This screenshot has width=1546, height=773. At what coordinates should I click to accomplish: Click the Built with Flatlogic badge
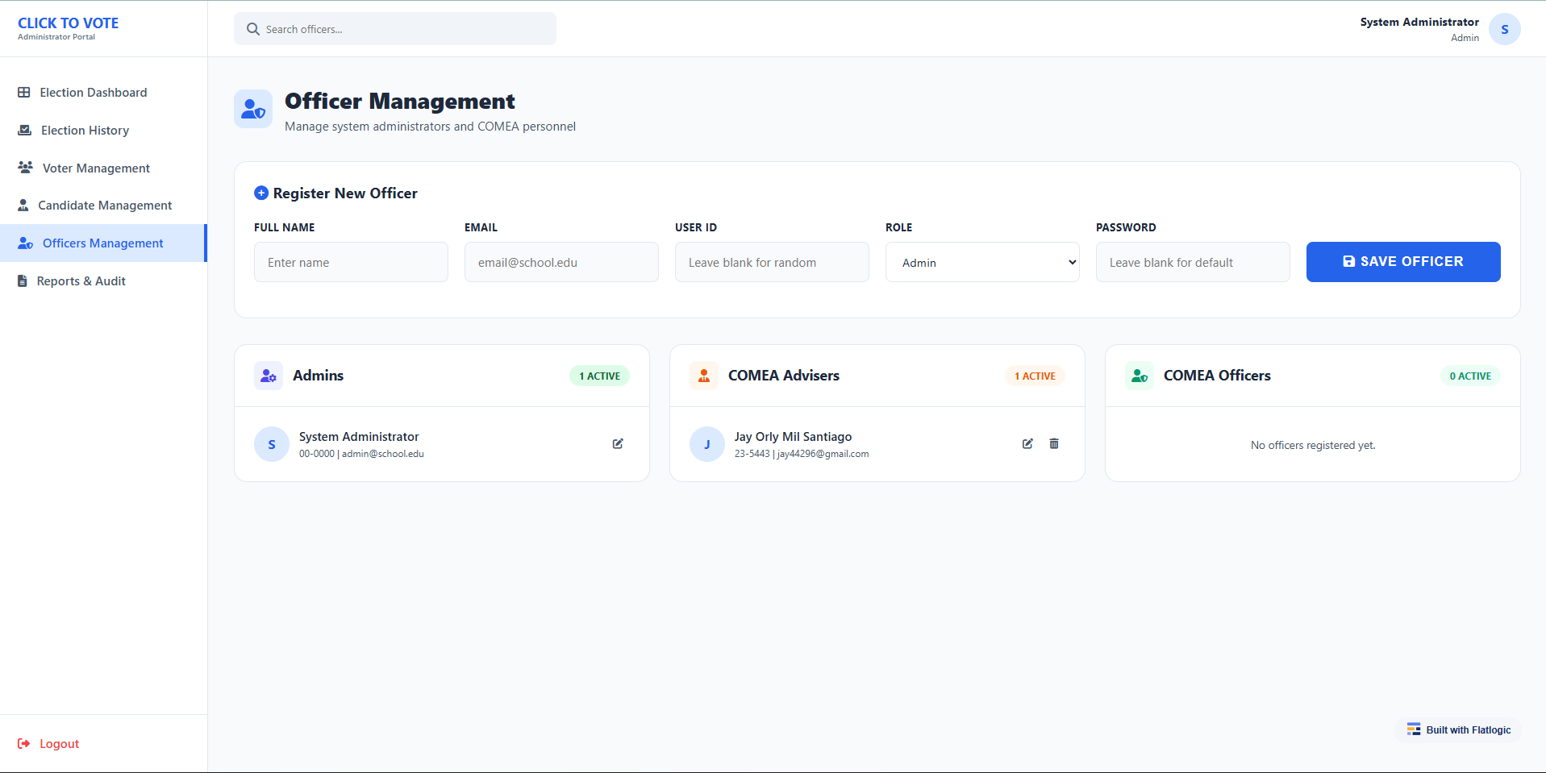[x=1459, y=730]
